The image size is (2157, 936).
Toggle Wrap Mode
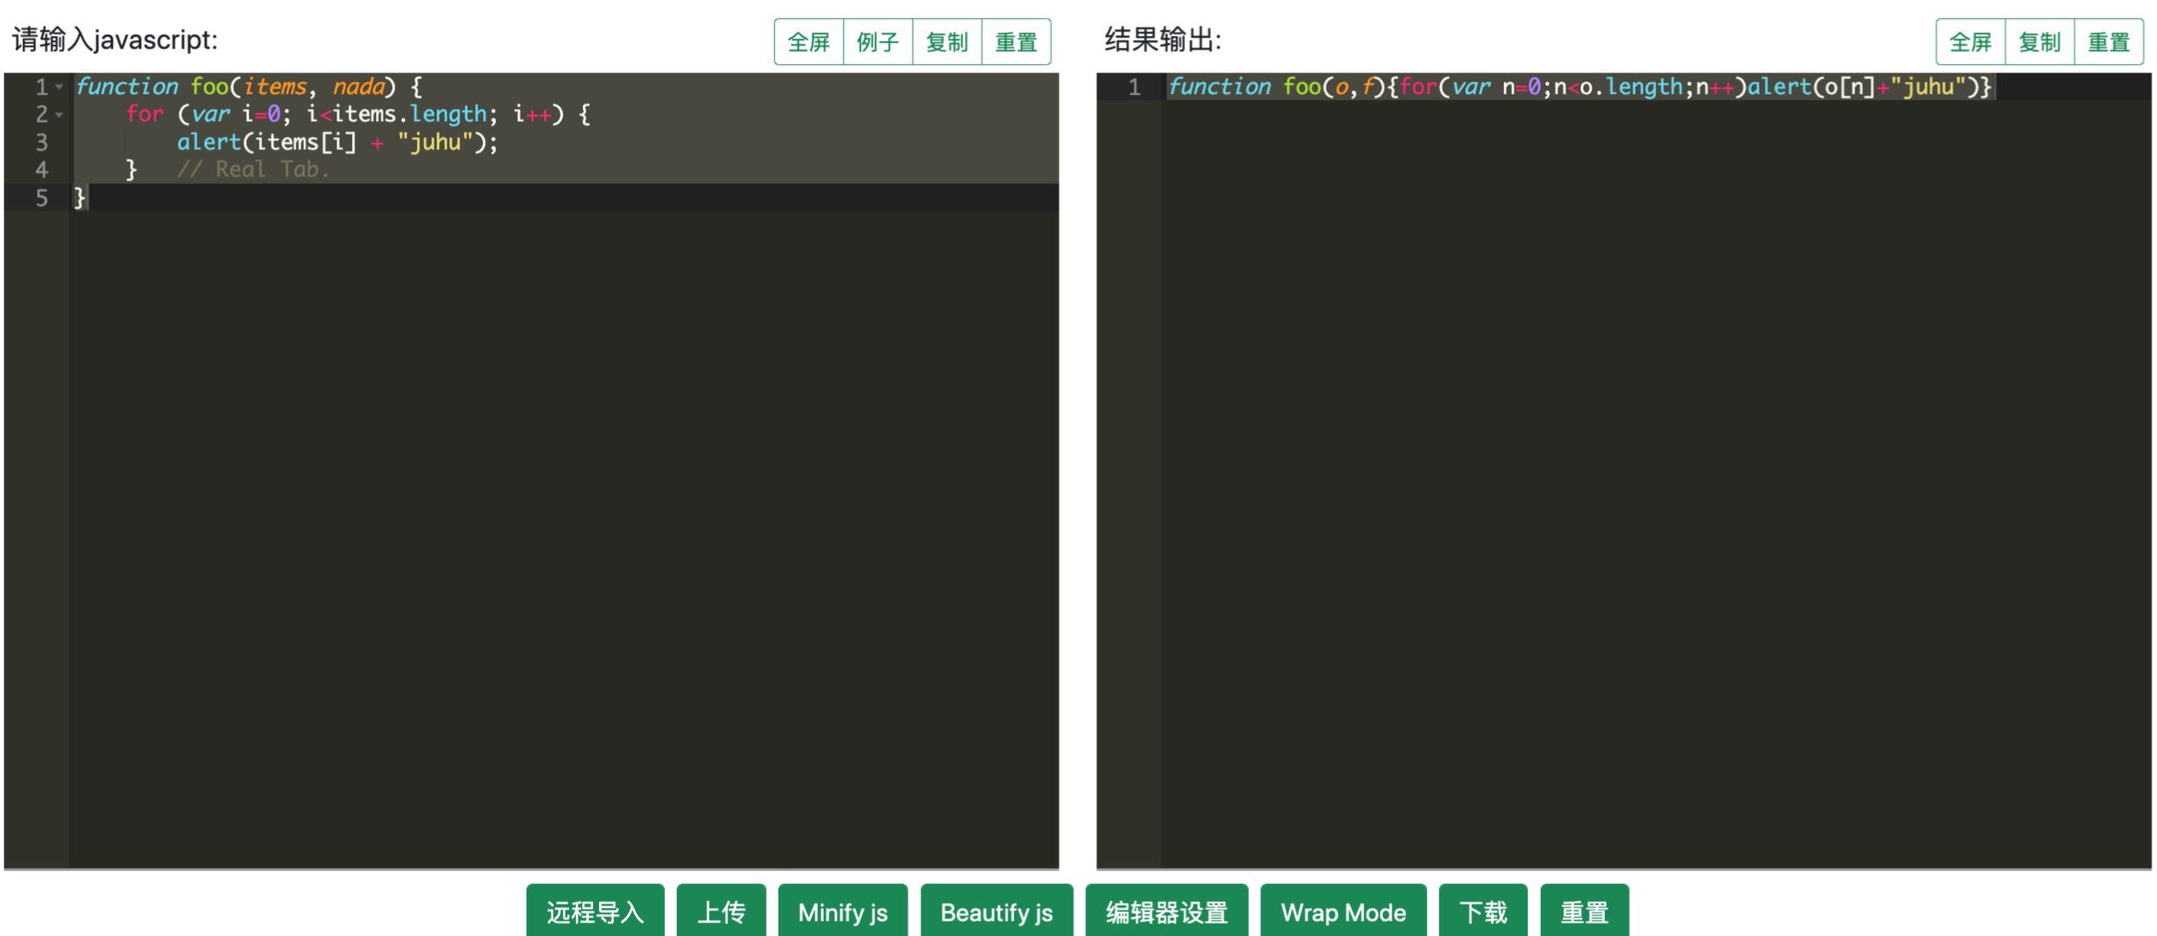pos(1343,911)
